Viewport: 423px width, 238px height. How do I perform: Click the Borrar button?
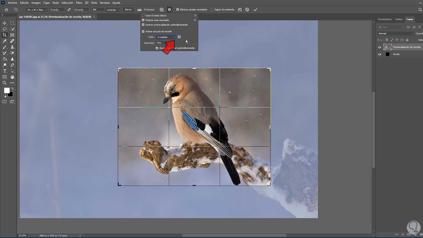tap(128, 10)
